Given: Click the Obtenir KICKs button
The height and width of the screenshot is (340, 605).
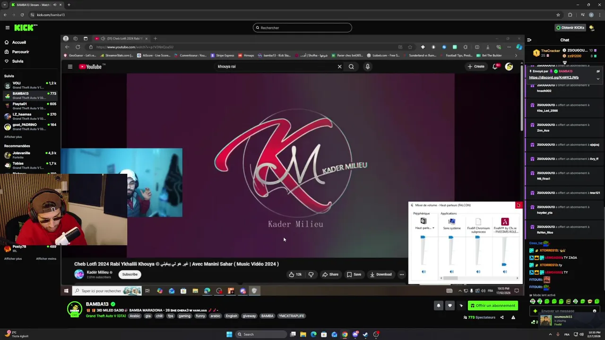Looking at the screenshot, I should click(x=570, y=28).
